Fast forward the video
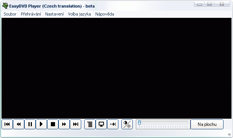Screen dimensions: 233x138 (x=64, y=124)
